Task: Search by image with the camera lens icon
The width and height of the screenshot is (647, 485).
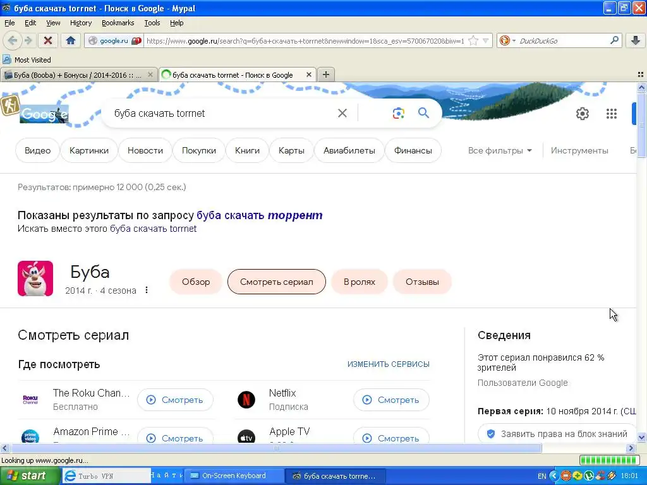Action: (398, 113)
